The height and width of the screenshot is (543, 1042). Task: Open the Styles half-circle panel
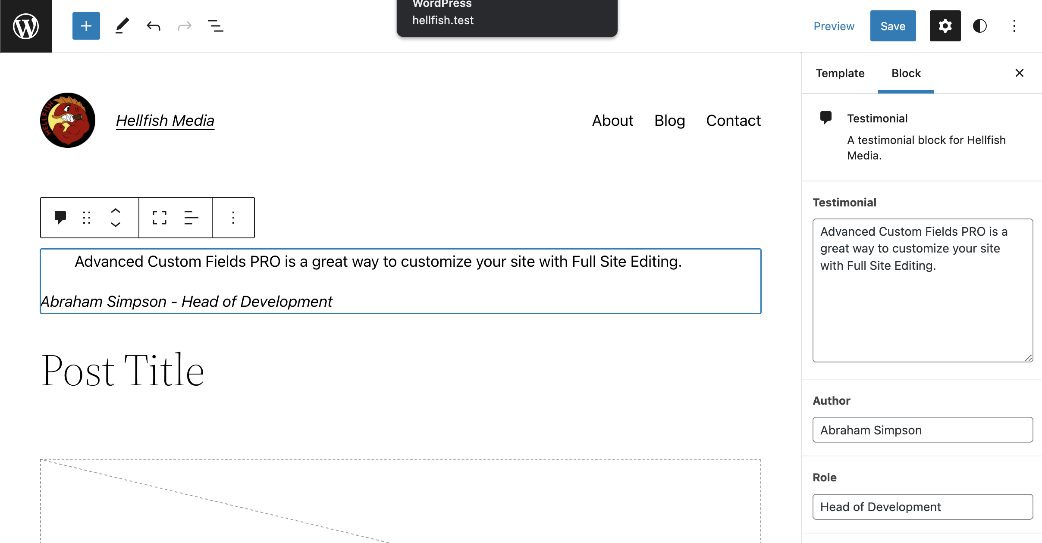point(980,26)
